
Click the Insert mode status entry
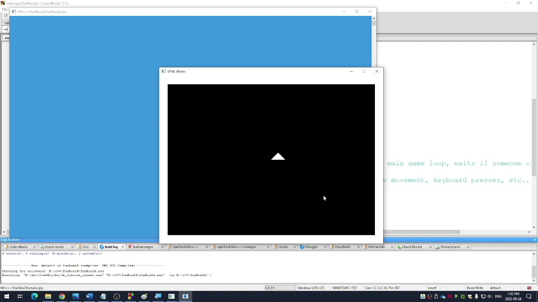432,288
